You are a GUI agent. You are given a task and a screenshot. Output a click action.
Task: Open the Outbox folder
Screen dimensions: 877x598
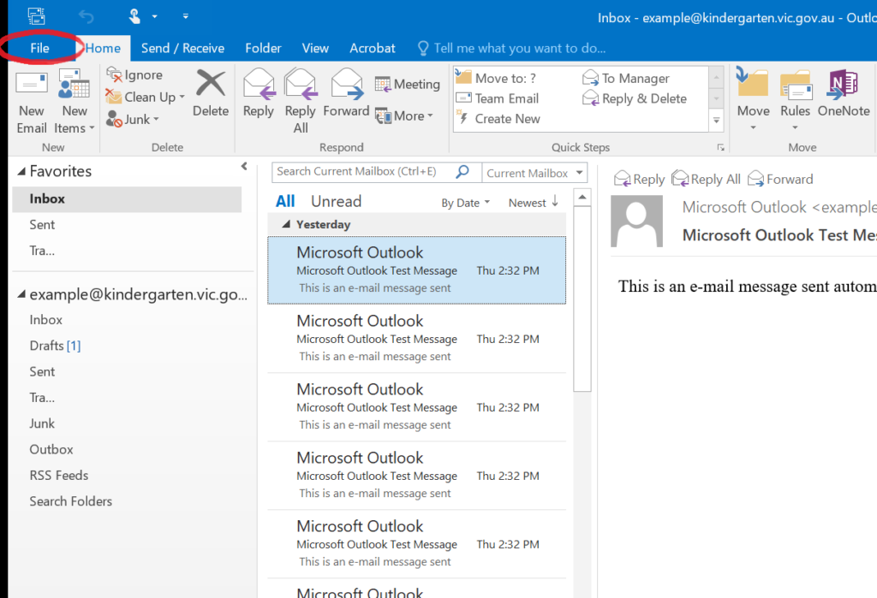(x=51, y=449)
